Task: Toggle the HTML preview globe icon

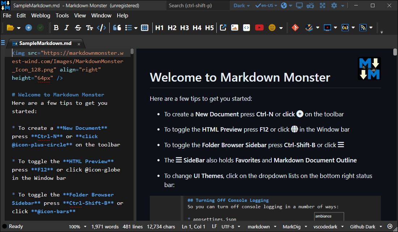Action: click(x=284, y=5)
